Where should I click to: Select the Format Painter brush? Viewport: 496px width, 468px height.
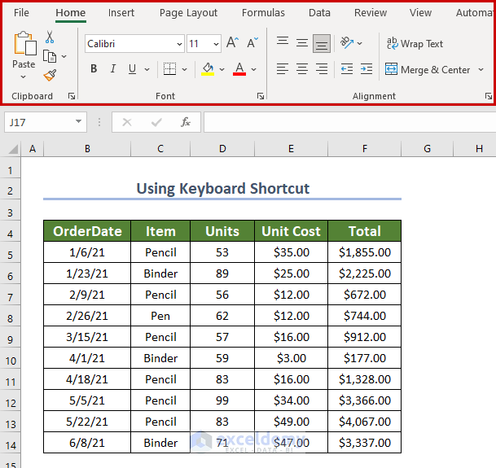pos(50,76)
